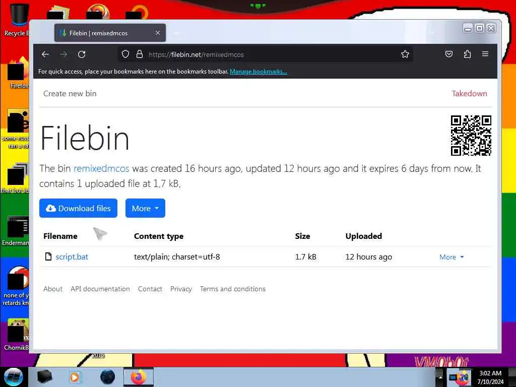Image resolution: width=516 pixels, height=387 pixels.
Task: Open the tracking protection shield icon
Action: (x=125, y=54)
